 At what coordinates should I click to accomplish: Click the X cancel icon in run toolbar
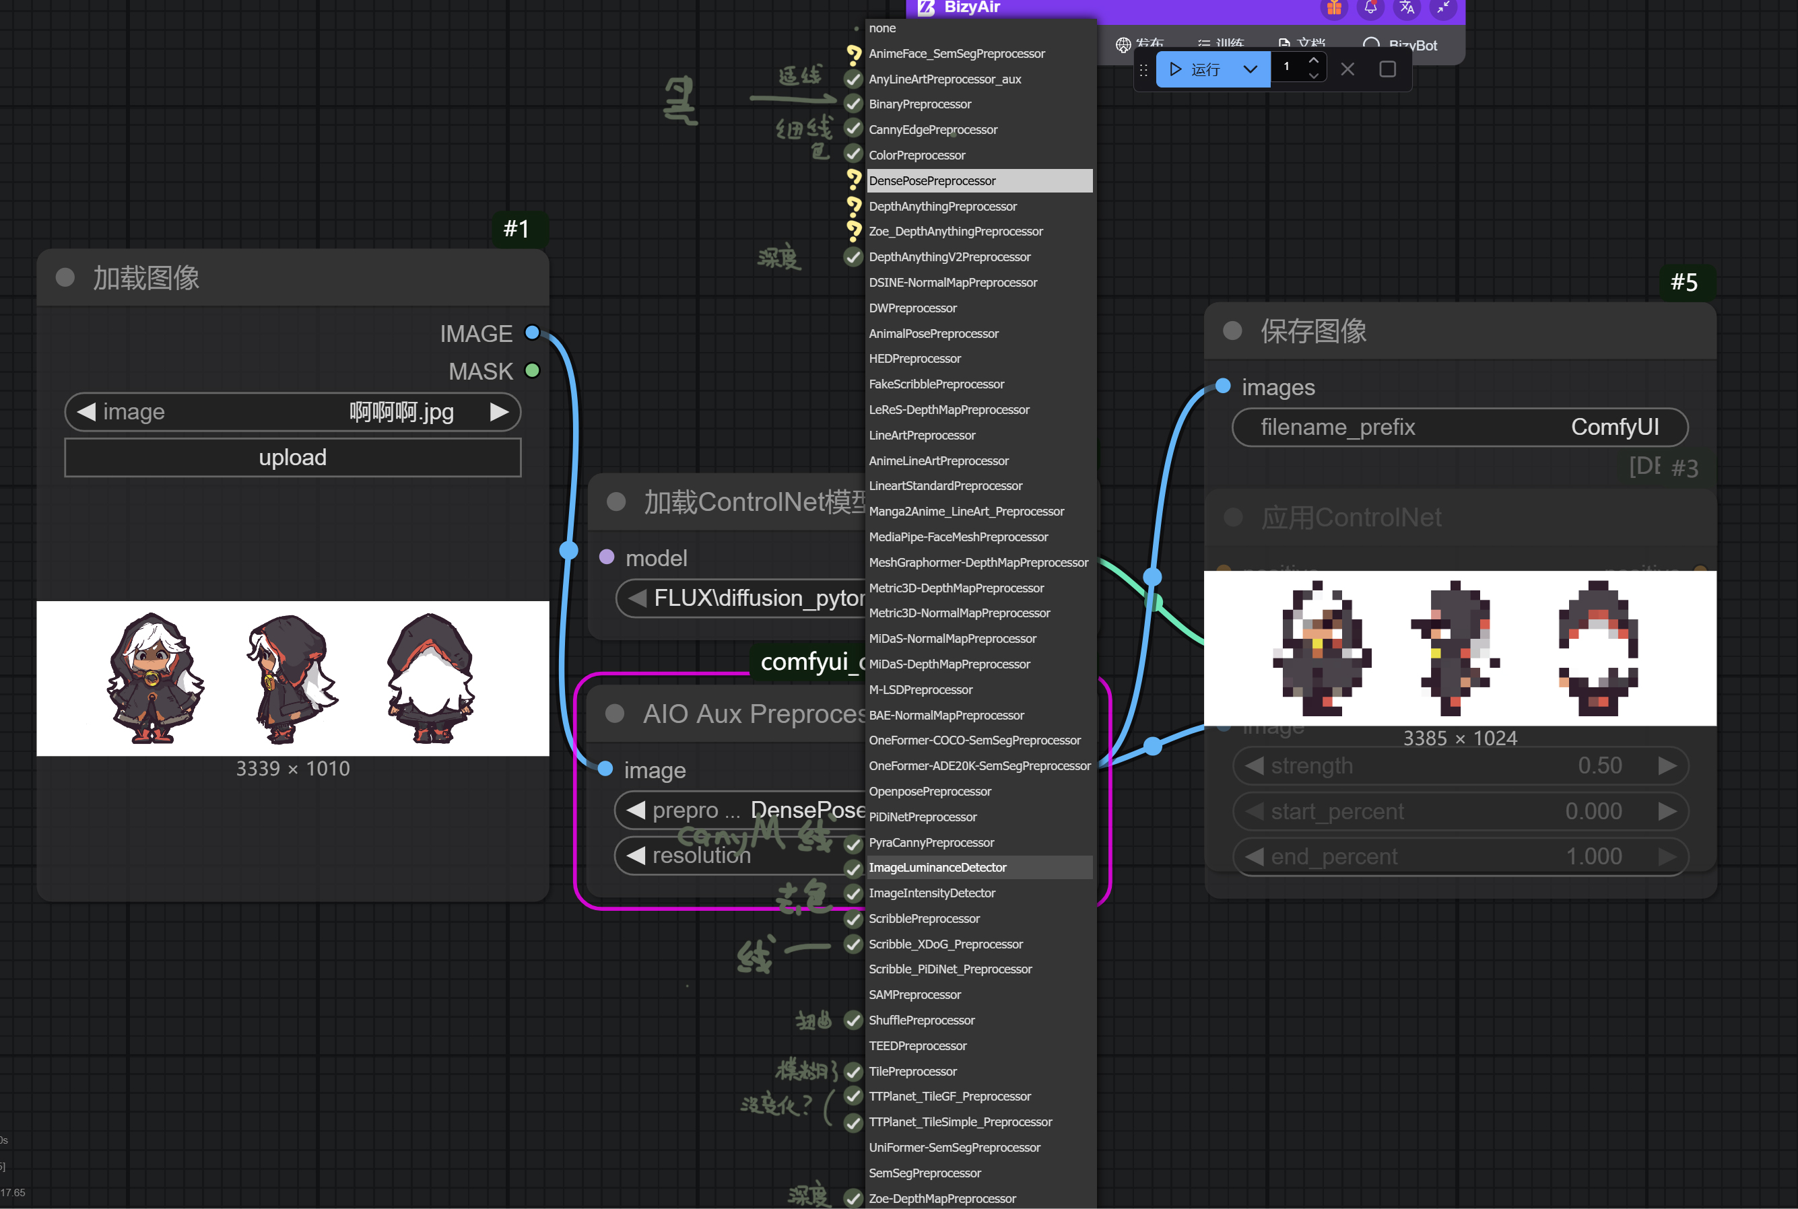[1347, 69]
